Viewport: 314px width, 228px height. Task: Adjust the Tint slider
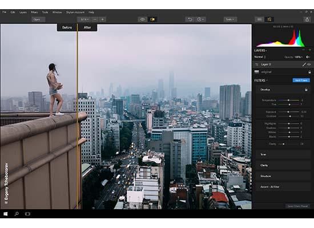click(288, 105)
